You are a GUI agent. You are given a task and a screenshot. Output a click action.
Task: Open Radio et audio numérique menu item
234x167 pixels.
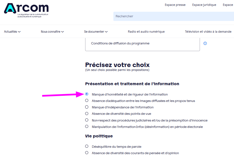tap(146, 32)
